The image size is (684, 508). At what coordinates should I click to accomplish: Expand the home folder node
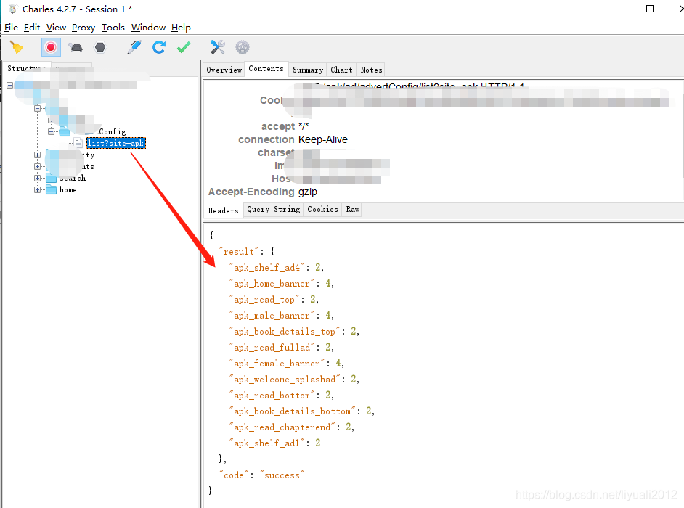click(x=38, y=189)
